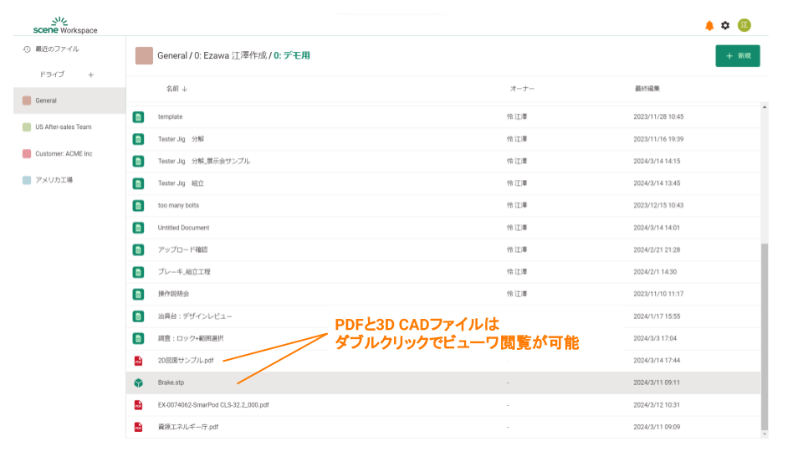Select the 治具台：デザインレビュー file name
803x452 pixels.
tap(195, 316)
